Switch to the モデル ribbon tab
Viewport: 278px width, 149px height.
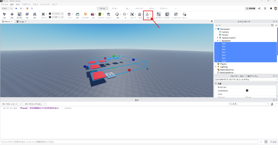pyautogui.click(x=151, y=8)
